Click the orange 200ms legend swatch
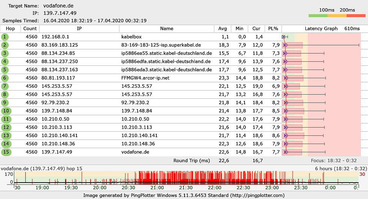 (337, 16)
